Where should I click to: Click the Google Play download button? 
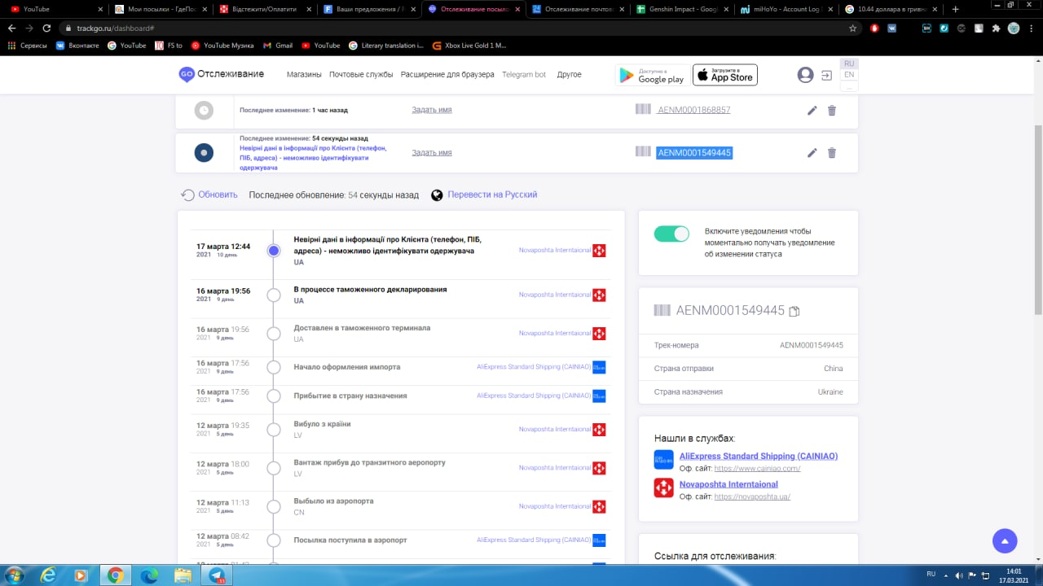coord(652,75)
